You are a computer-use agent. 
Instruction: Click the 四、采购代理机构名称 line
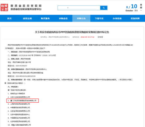coord(27,69)
